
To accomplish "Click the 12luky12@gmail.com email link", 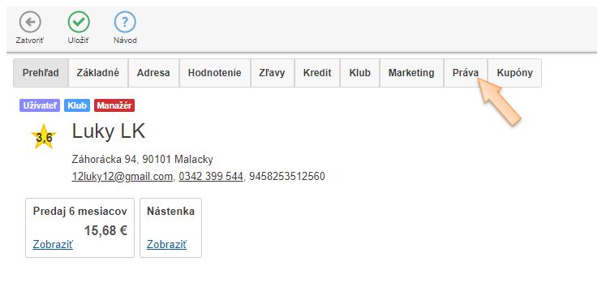I will tap(122, 177).
